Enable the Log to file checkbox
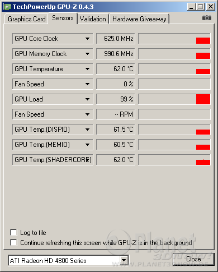 (13, 233)
